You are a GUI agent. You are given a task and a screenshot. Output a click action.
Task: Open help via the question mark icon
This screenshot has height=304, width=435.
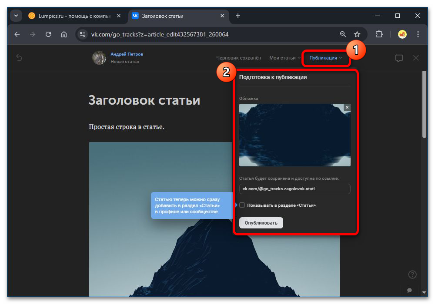412,274
